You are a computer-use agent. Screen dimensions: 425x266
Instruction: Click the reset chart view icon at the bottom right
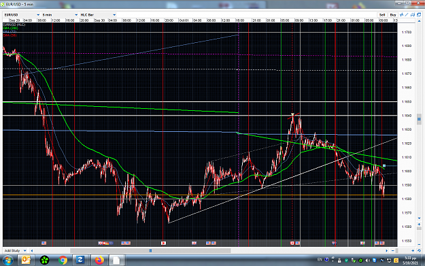(x=419, y=251)
